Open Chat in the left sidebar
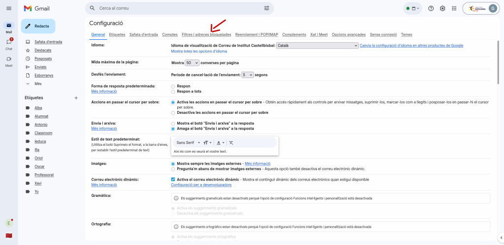The height and width of the screenshot is (245, 504). pos(9,43)
